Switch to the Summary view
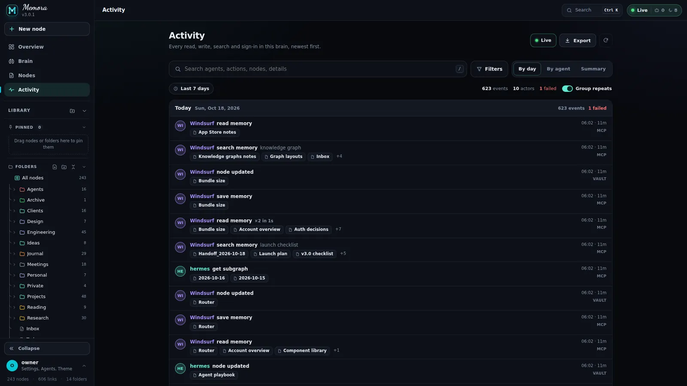Viewport: 687px width, 386px height. 593,69
